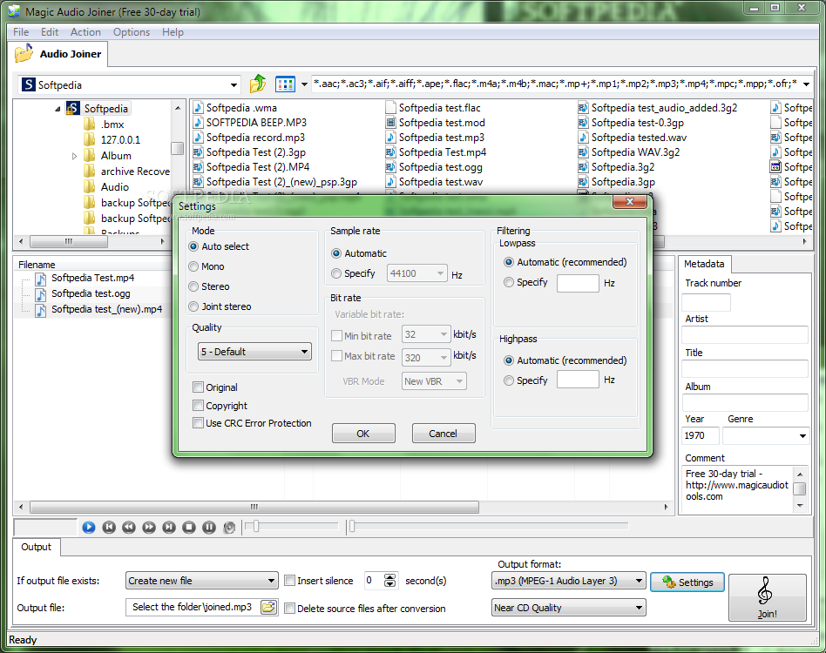Viewport: 826px width, 653px height.
Task: Open the view mode dropdown arrow
Action: 304,84
